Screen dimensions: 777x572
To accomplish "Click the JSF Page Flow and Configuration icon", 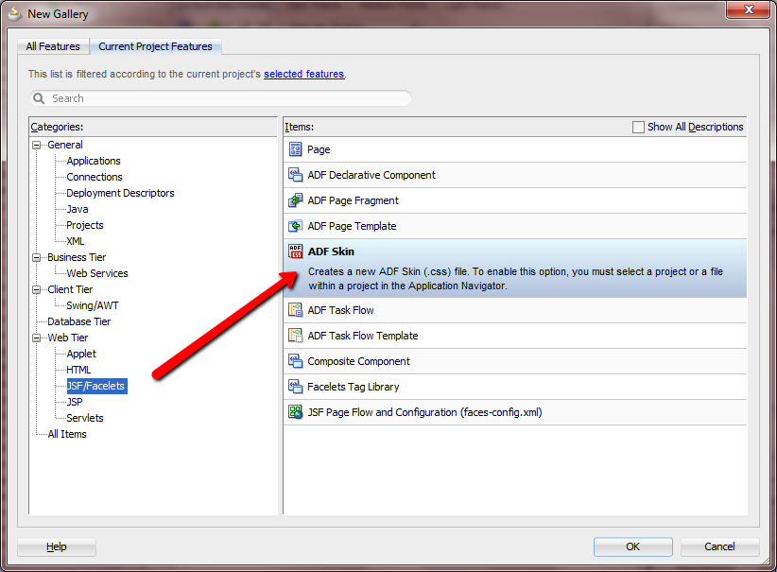I will tap(295, 412).
